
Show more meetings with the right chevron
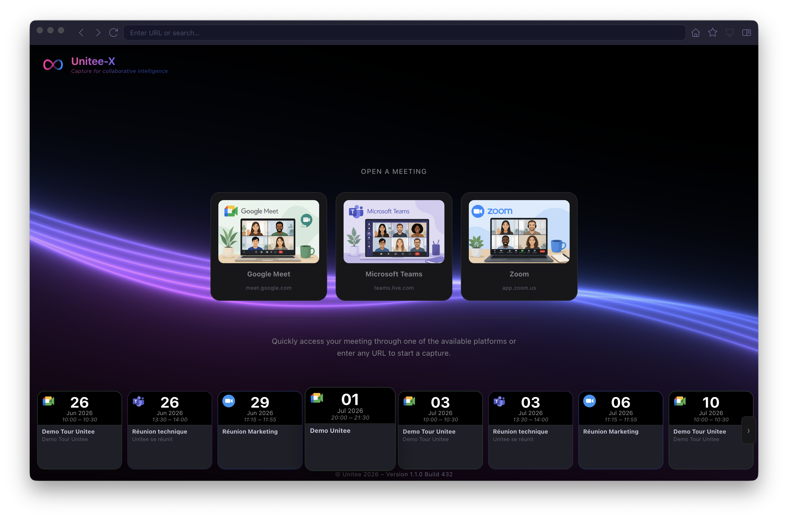coord(748,431)
